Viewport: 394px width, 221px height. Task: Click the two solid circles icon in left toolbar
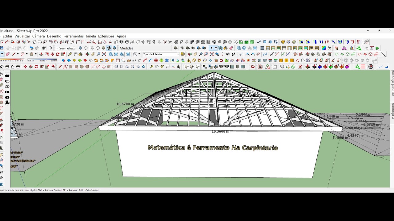point(7,76)
